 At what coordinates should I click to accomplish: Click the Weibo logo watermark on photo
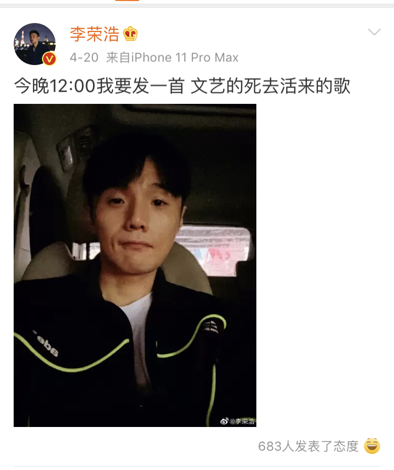[x=224, y=421]
